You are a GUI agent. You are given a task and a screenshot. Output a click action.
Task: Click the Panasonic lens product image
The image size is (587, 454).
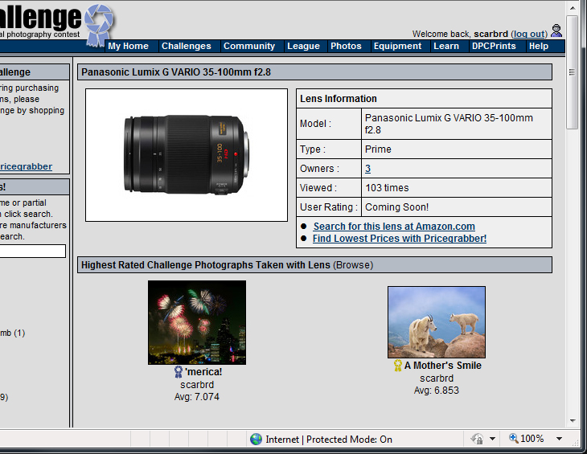point(187,155)
